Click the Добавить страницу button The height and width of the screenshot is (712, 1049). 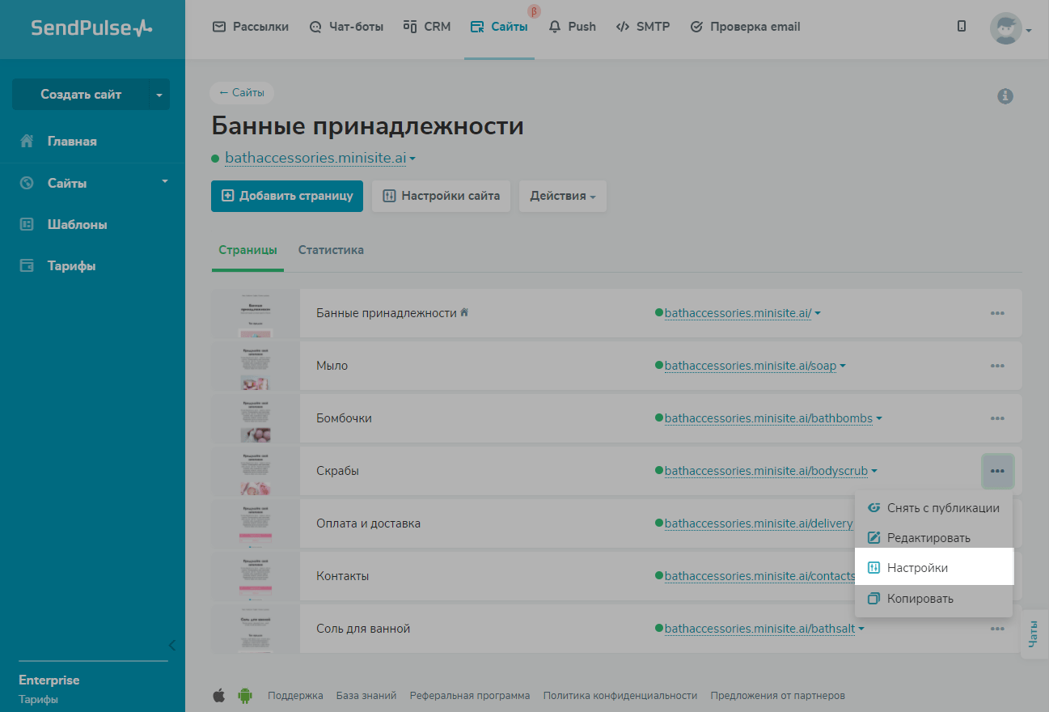287,196
